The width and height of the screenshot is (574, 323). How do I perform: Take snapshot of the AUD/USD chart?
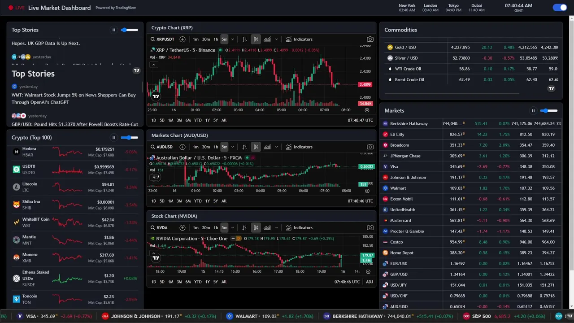point(370,147)
